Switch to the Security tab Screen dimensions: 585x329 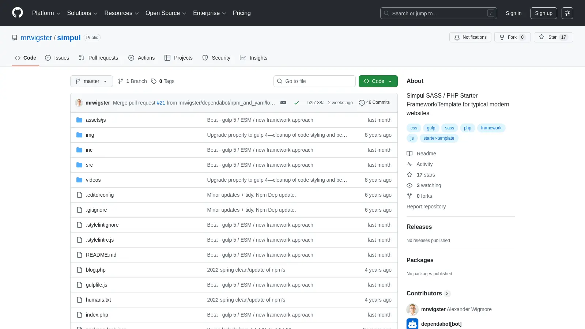coord(216,58)
